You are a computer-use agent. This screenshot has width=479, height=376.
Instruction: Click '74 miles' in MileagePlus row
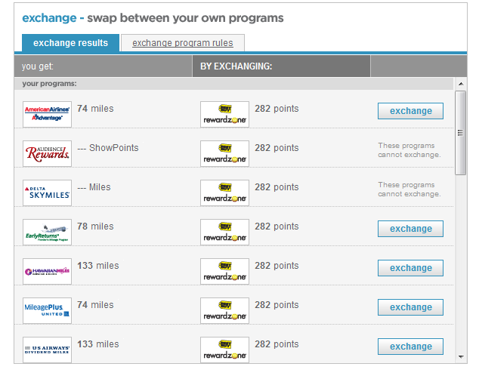click(95, 305)
